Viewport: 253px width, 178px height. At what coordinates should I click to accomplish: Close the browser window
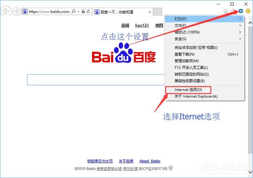point(246,4)
